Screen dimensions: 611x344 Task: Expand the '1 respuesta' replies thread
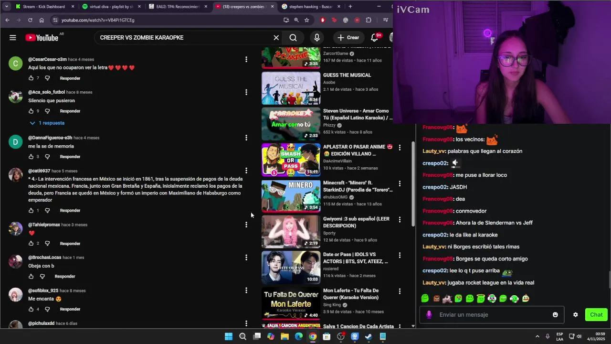coord(47,123)
